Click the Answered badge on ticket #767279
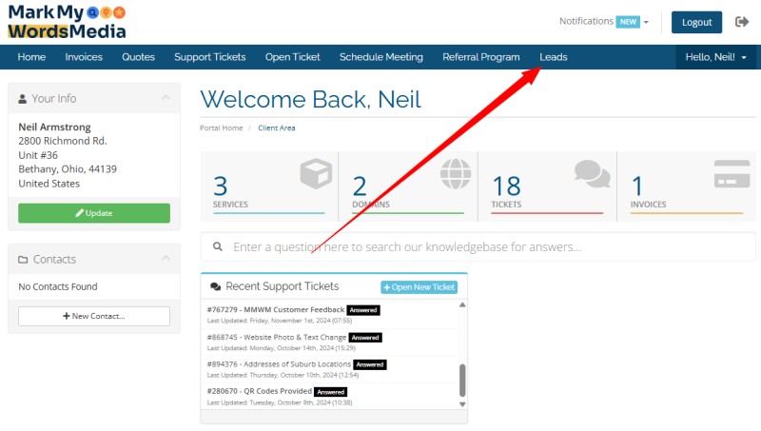The height and width of the screenshot is (431, 761). pos(363,310)
